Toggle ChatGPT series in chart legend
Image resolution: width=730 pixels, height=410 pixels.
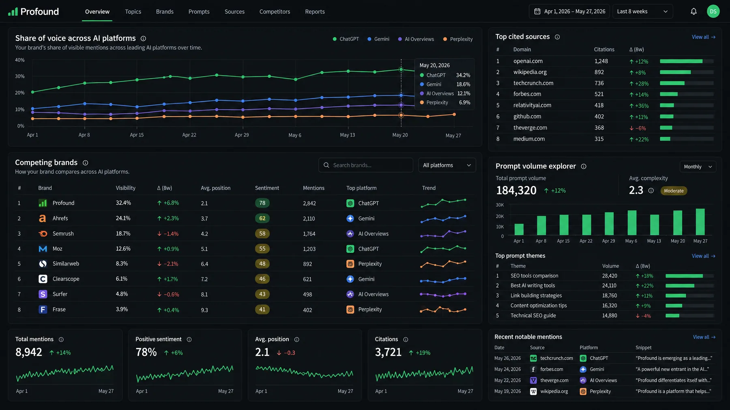click(346, 39)
